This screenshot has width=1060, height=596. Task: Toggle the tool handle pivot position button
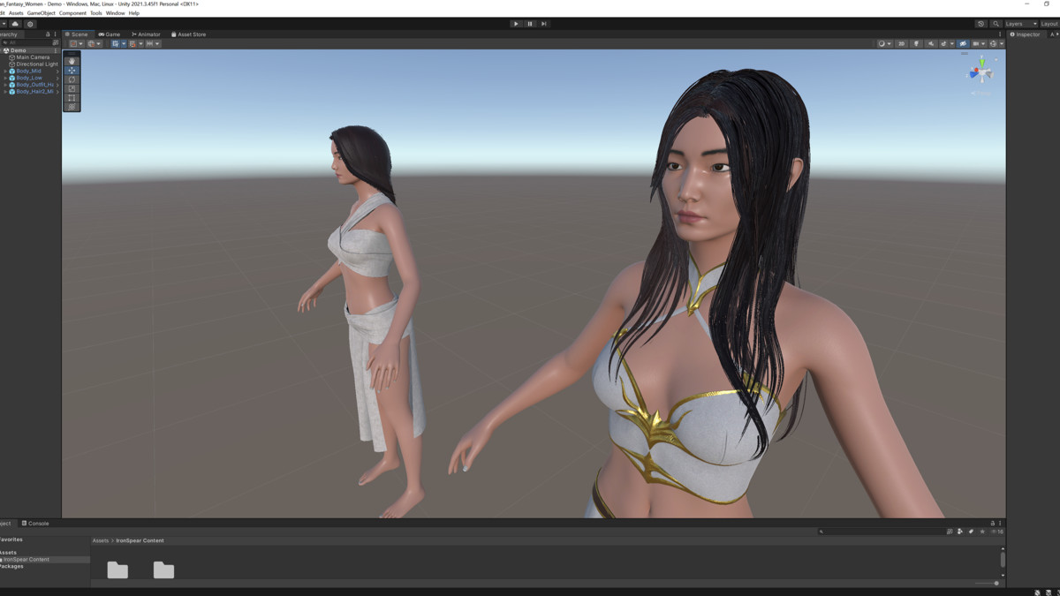click(77, 43)
